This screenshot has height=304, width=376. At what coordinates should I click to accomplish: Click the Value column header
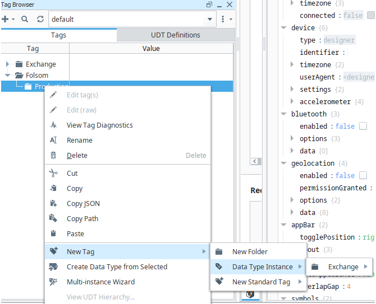point(151,49)
